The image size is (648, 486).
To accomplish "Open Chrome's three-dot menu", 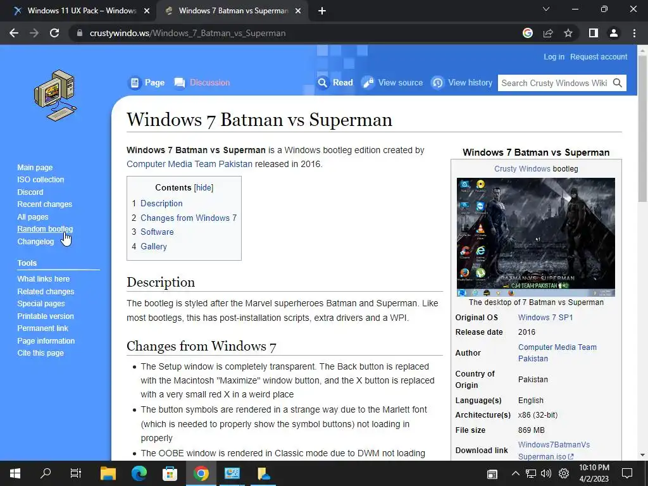I will pos(634,33).
